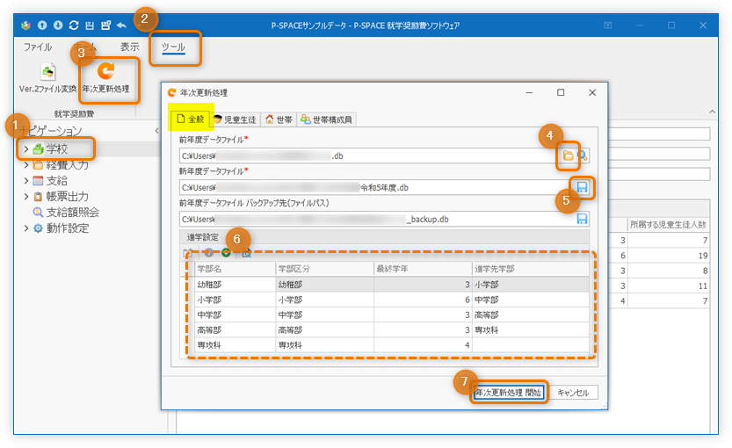Collapse the ribbon with the up chevron
732x448 pixels.
[712, 112]
